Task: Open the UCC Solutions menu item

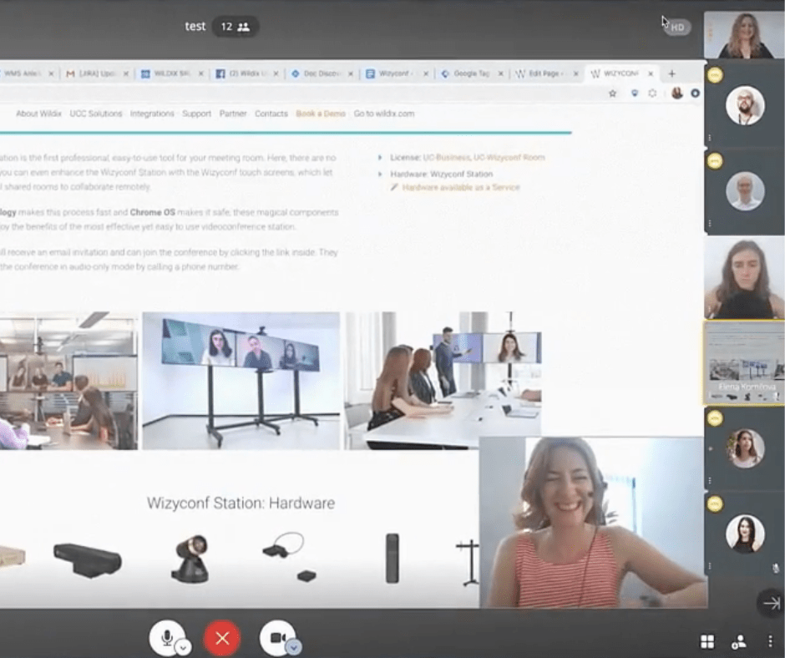Action: (96, 114)
